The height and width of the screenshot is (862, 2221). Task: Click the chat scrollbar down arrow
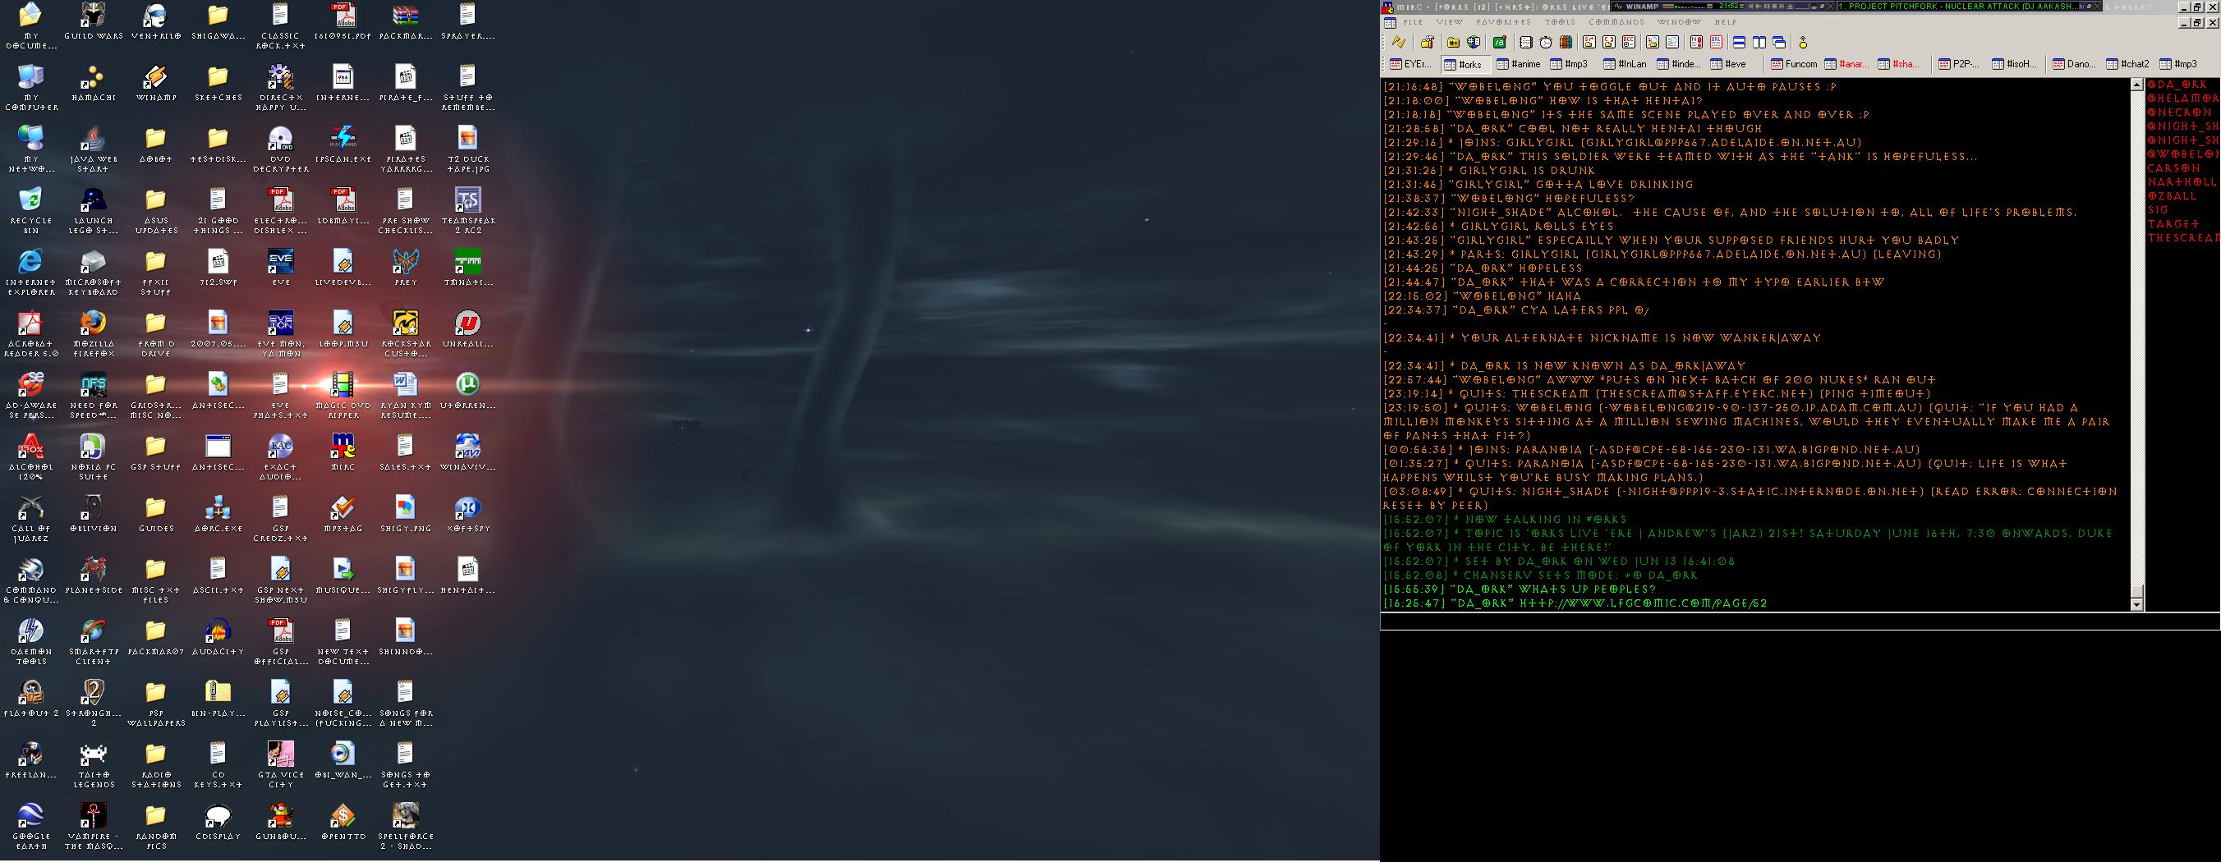(x=2136, y=604)
